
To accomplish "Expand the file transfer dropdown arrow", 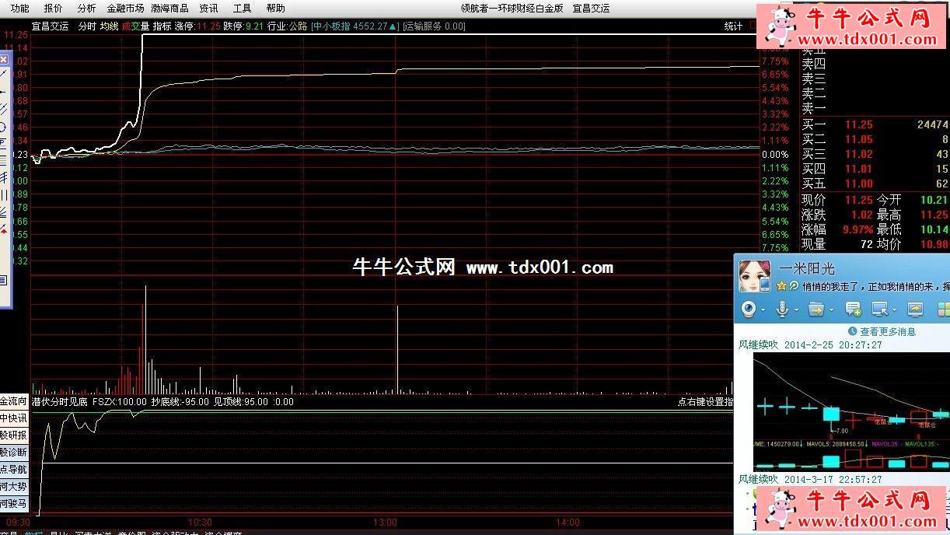I will [830, 309].
